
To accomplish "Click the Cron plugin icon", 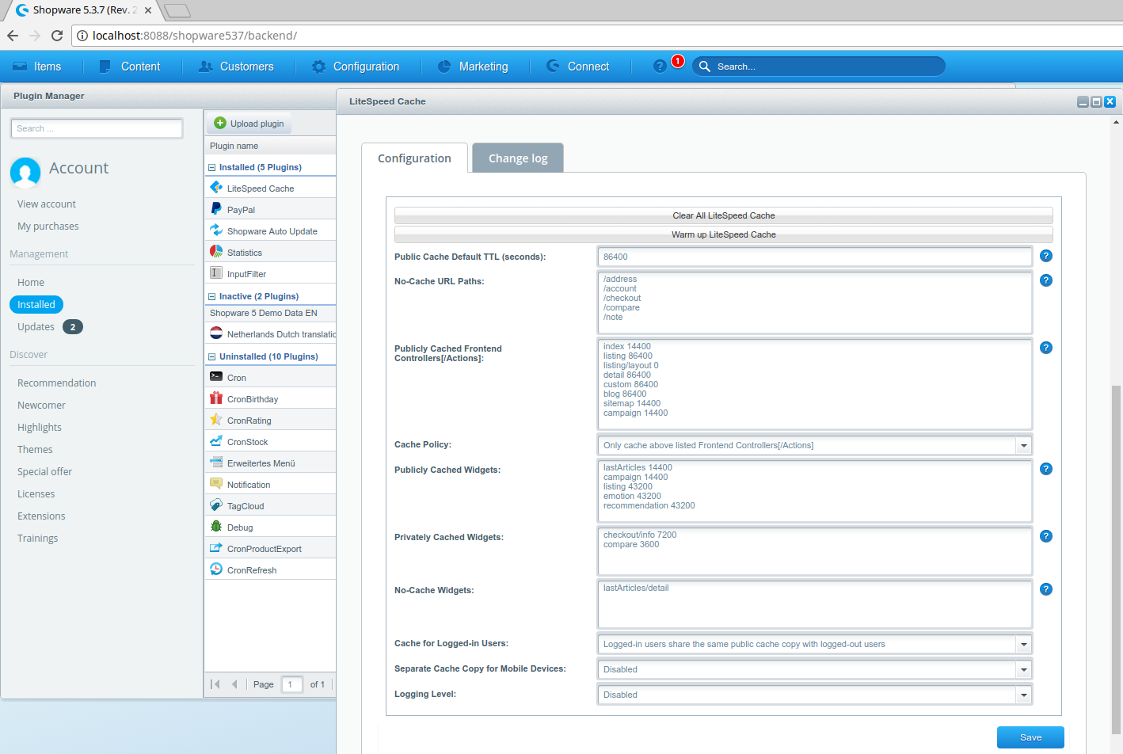I will pyautogui.click(x=216, y=377).
